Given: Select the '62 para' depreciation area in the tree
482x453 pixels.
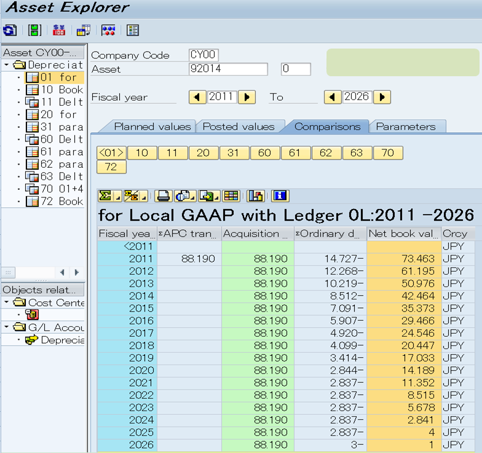Looking at the screenshot, I should click(x=54, y=164).
